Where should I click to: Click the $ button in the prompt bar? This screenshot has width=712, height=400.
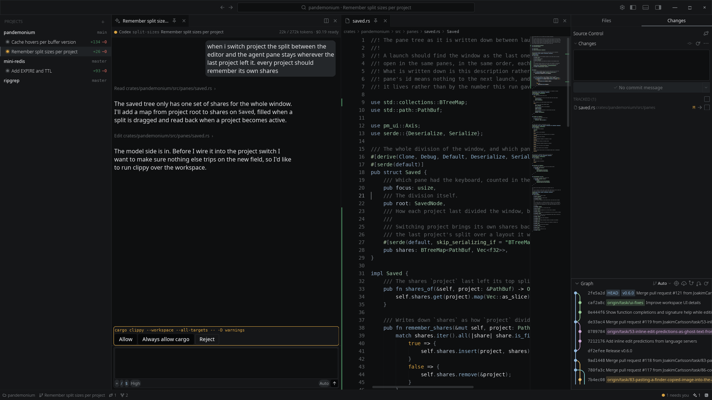126,383
